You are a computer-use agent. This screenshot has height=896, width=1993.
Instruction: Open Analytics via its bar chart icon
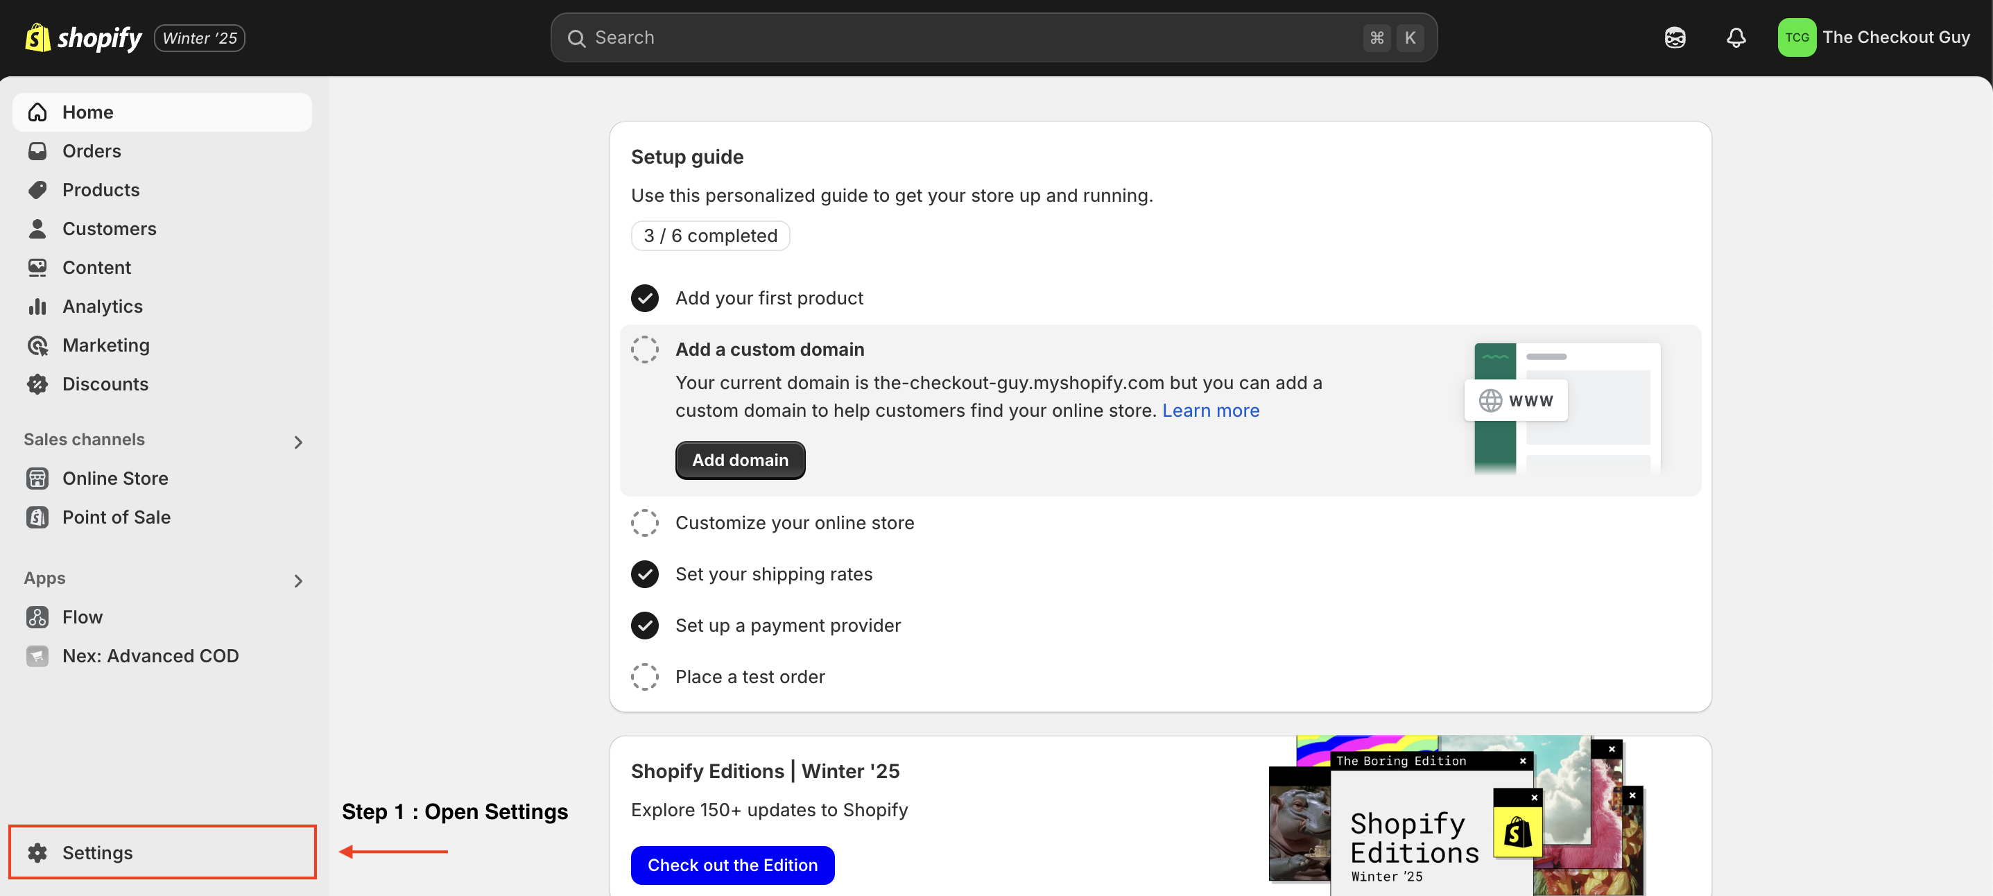click(x=37, y=307)
